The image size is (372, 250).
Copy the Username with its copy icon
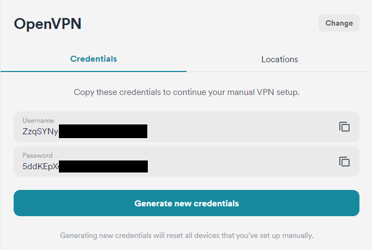coord(344,127)
